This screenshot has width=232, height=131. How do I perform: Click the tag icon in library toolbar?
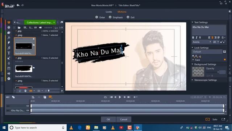40,28
